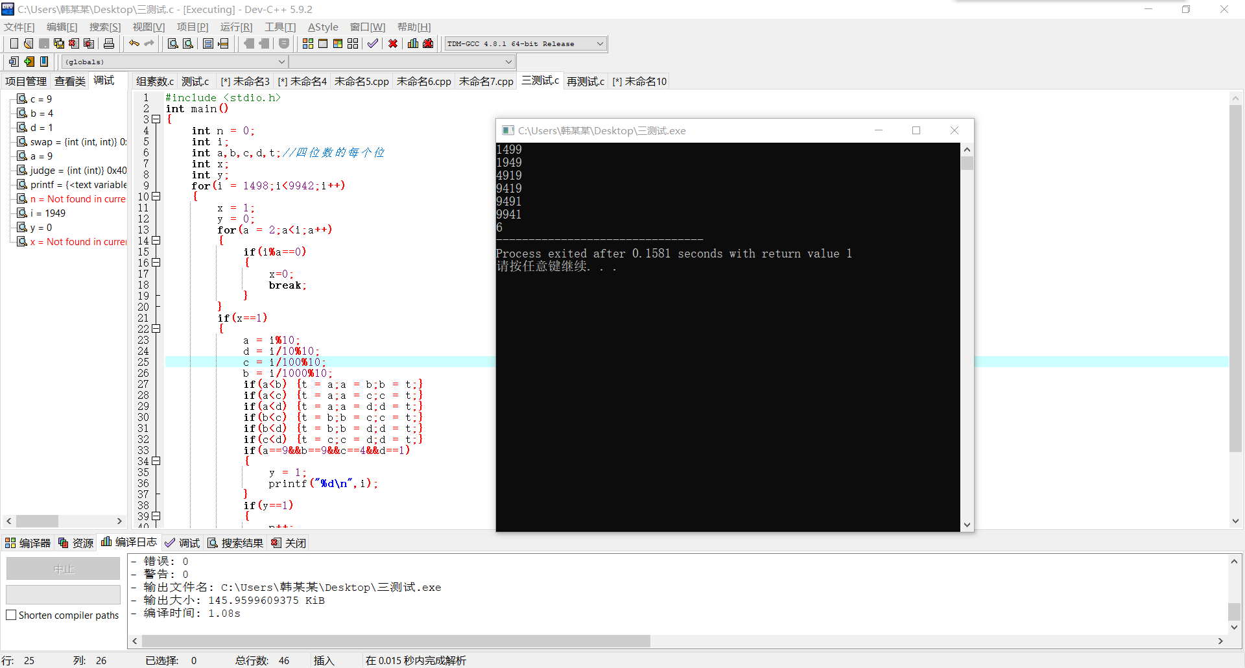Click the compile log horizontal scrollbar

396,641
